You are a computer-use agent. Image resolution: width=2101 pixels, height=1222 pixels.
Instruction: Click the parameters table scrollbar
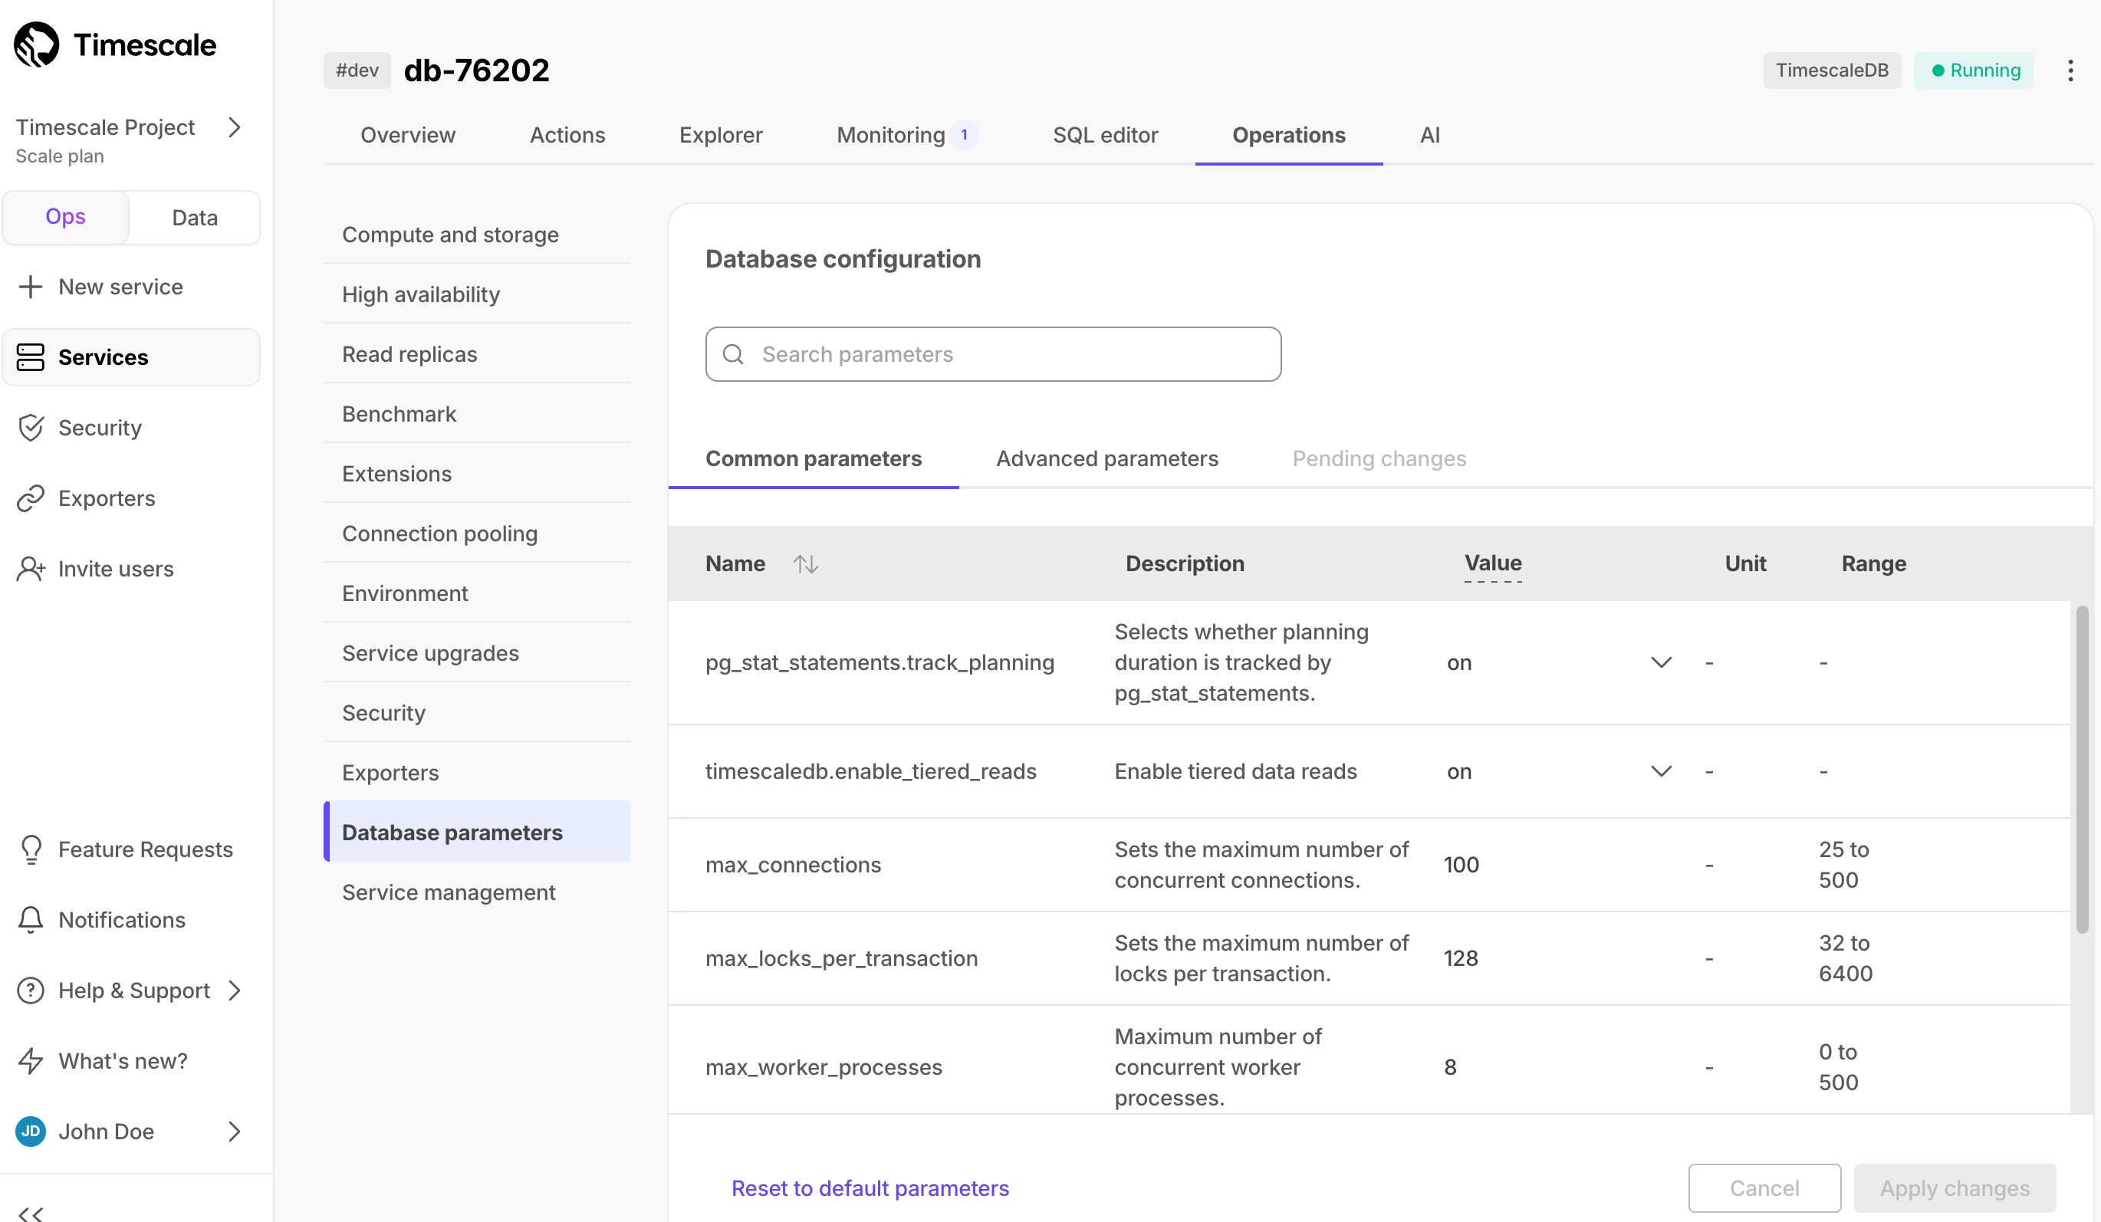[2081, 769]
